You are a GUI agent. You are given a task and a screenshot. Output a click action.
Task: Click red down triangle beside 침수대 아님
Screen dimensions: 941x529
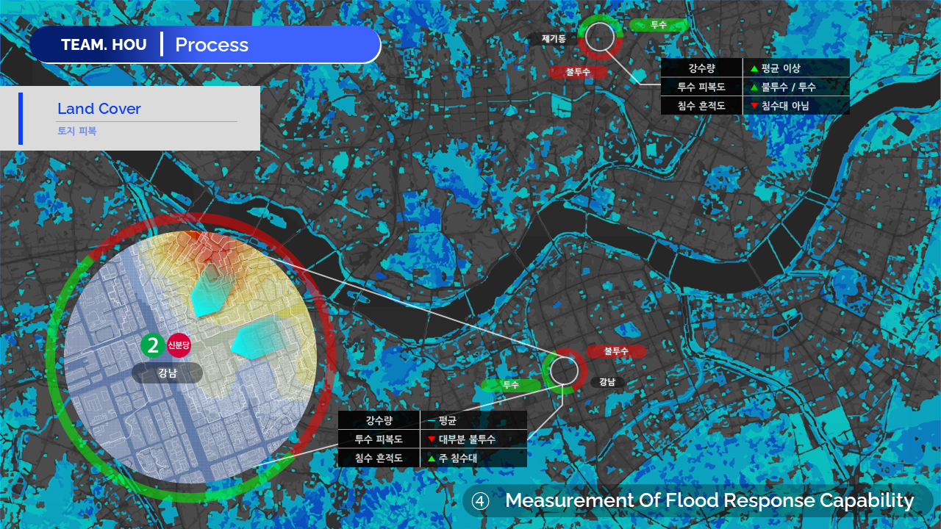(754, 106)
